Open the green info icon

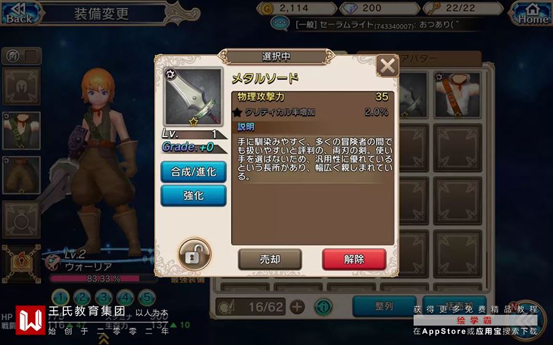323,306
